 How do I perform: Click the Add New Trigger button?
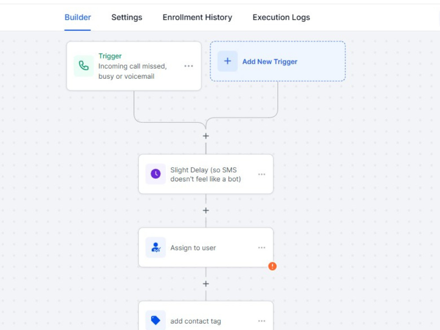click(278, 61)
